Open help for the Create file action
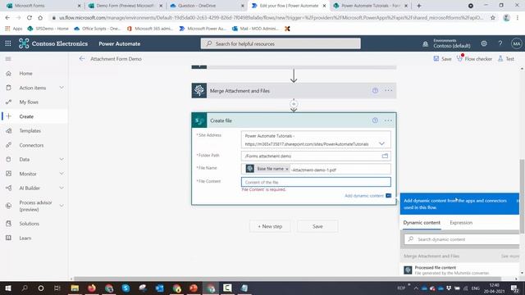This screenshot has height=295, width=525. click(375, 120)
